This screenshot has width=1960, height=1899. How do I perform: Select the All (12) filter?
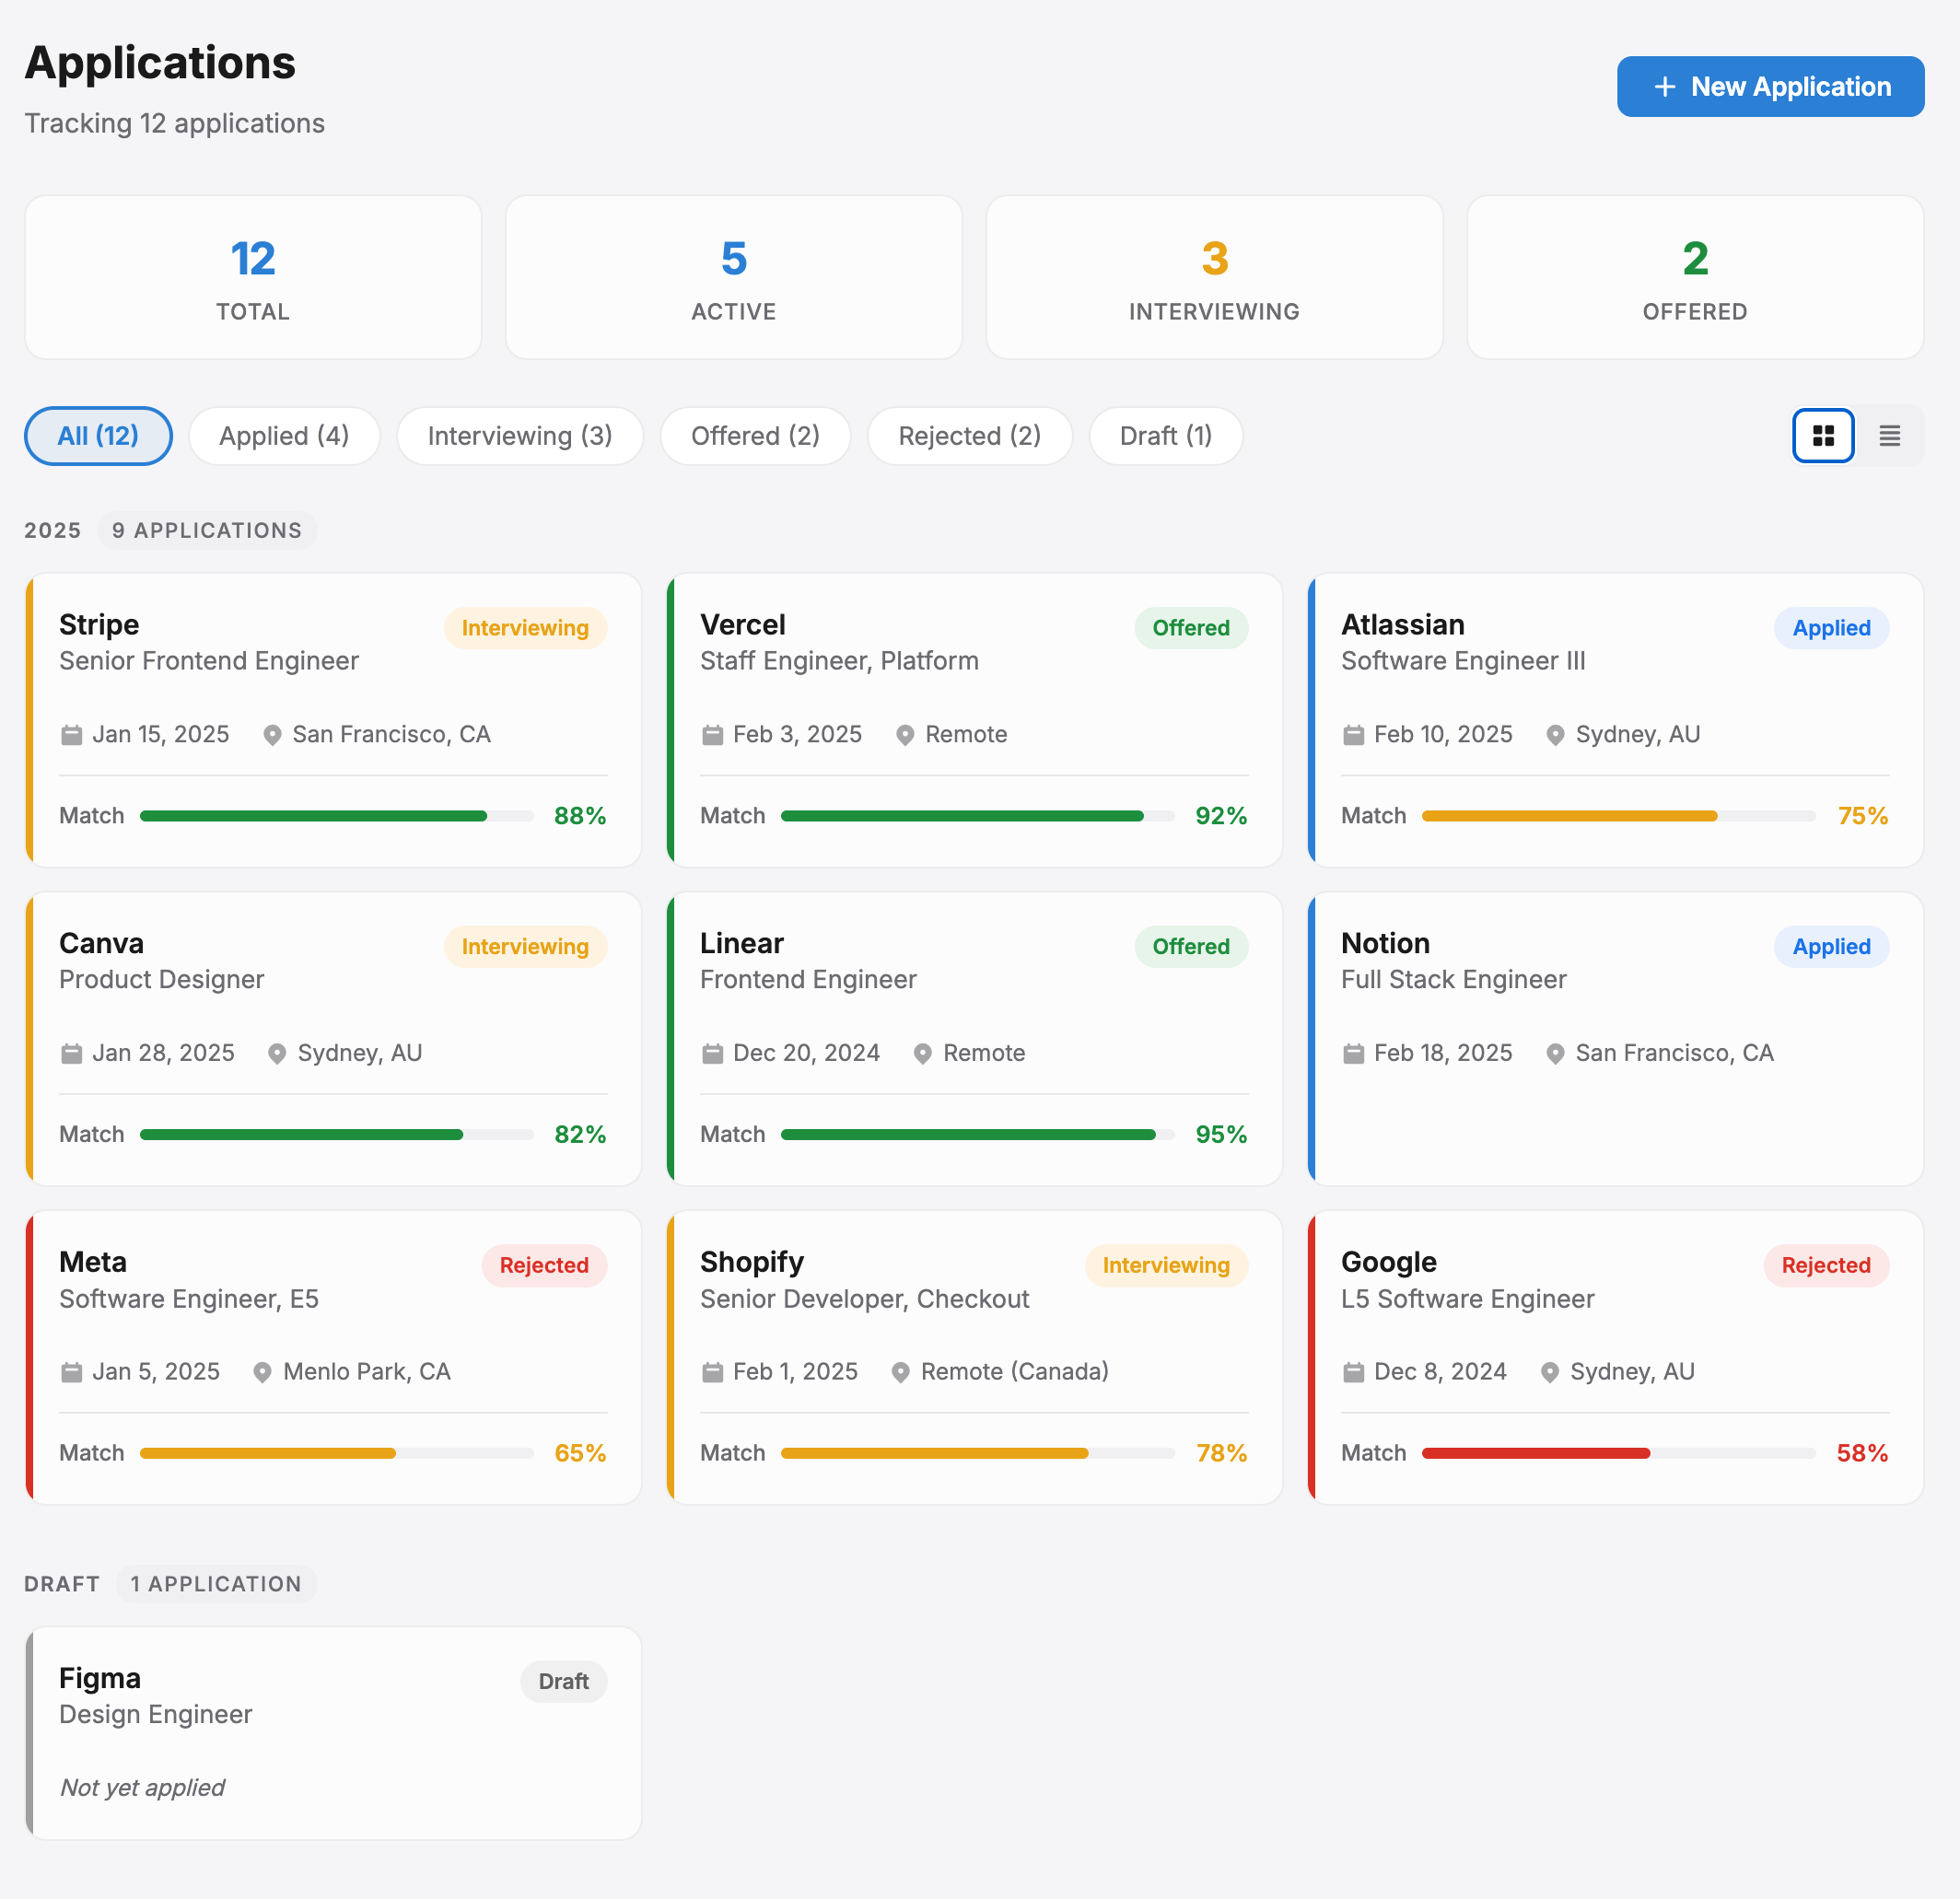point(97,436)
